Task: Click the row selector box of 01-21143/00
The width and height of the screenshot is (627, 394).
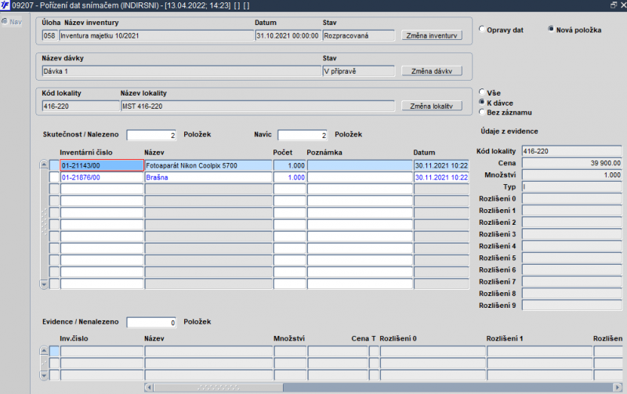Action: point(54,165)
